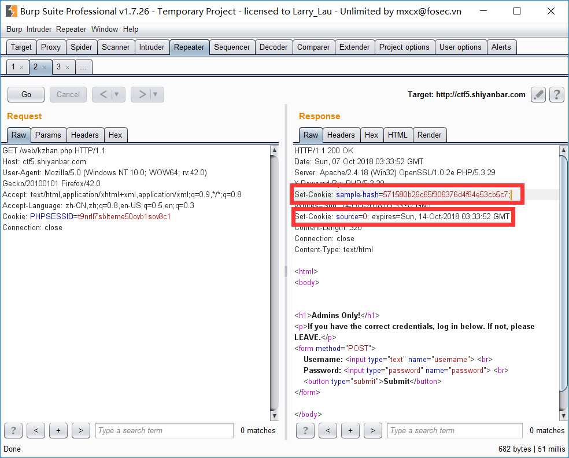
Task: Open request search help question mark
Action: (x=13, y=430)
